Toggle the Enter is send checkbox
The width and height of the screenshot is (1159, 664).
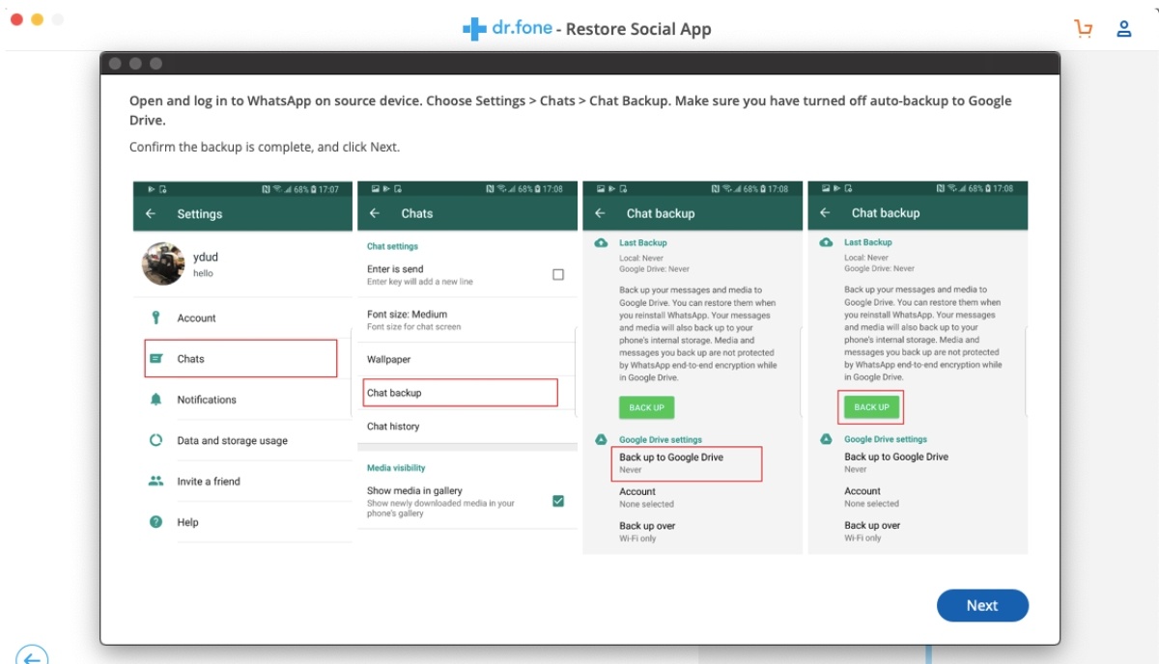pyautogui.click(x=558, y=275)
